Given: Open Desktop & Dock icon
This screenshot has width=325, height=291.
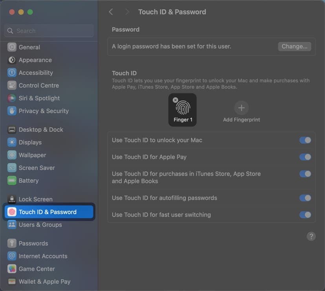Looking at the screenshot, I should pos(12,130).
